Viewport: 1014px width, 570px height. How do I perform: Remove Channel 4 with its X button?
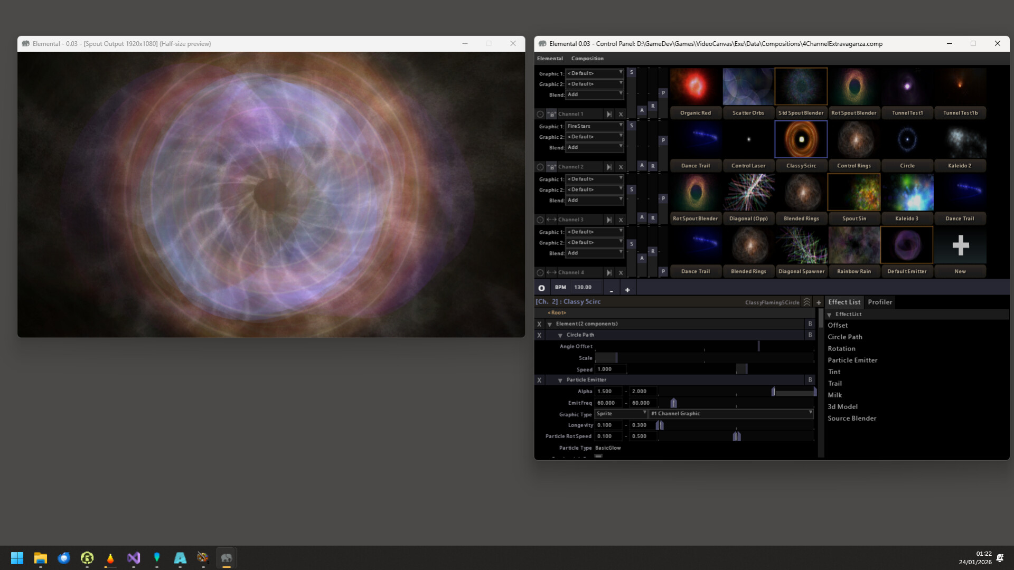coord(621,272)
